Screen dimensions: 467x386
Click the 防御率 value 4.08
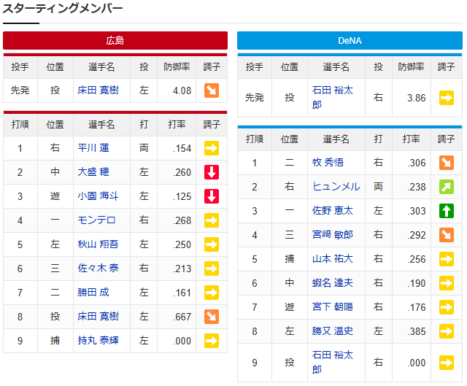tap(182, 90)
